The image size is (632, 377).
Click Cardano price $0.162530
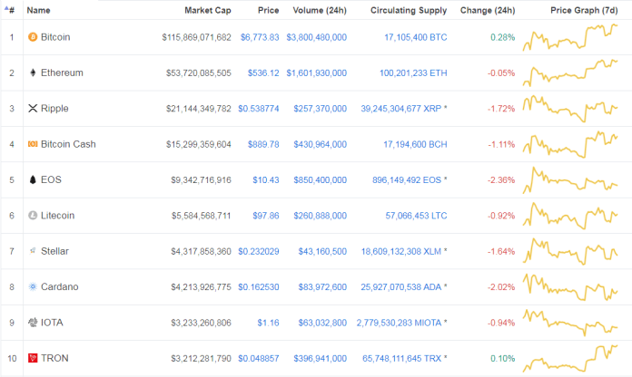[x=259, y=287]
